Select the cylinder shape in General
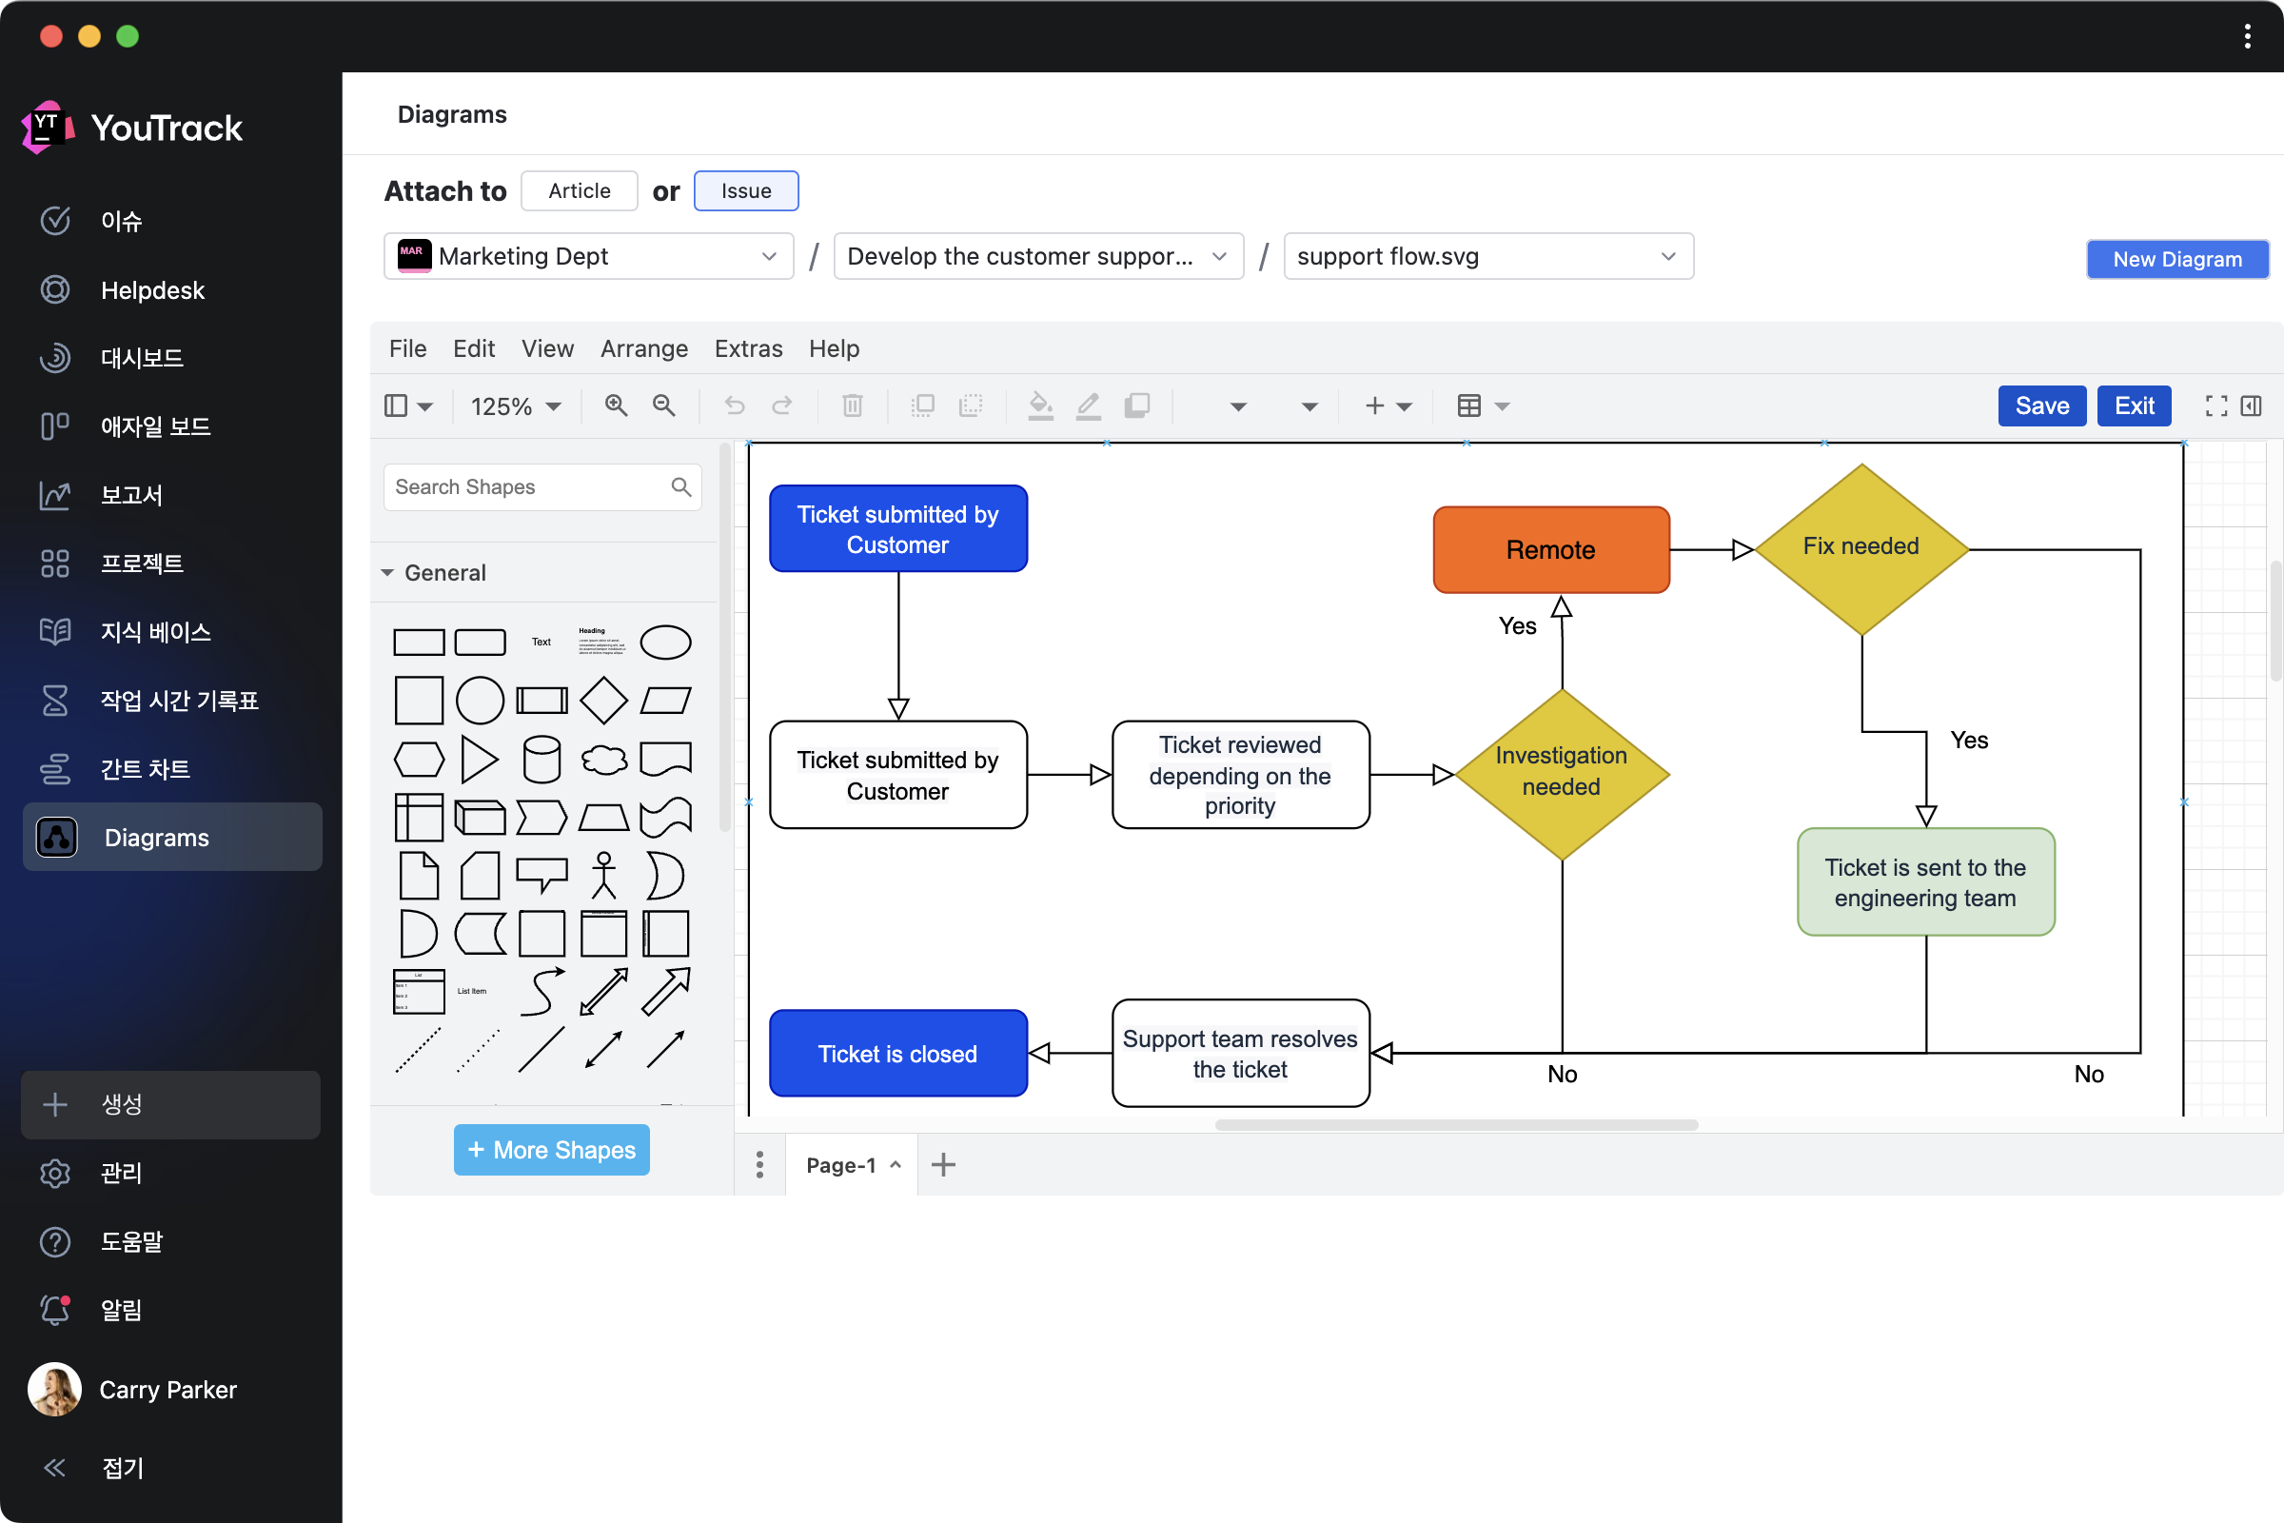This screenshot has width=2284, height=1523. 541,759
